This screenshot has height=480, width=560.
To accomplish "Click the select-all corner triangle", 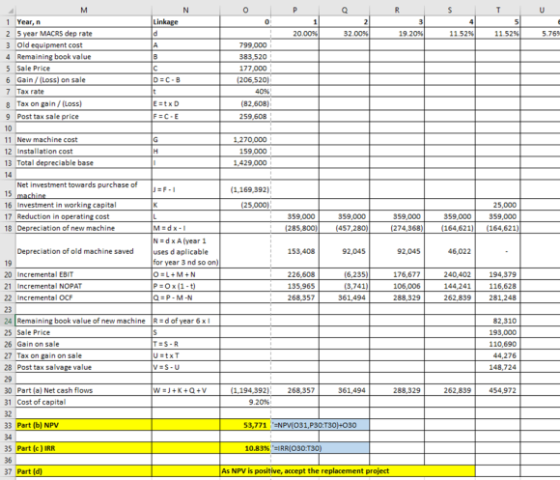I will point(11,11).
